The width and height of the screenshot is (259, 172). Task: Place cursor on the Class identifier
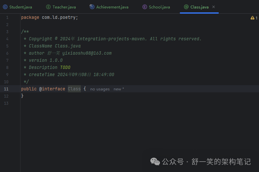pos(74,89)
